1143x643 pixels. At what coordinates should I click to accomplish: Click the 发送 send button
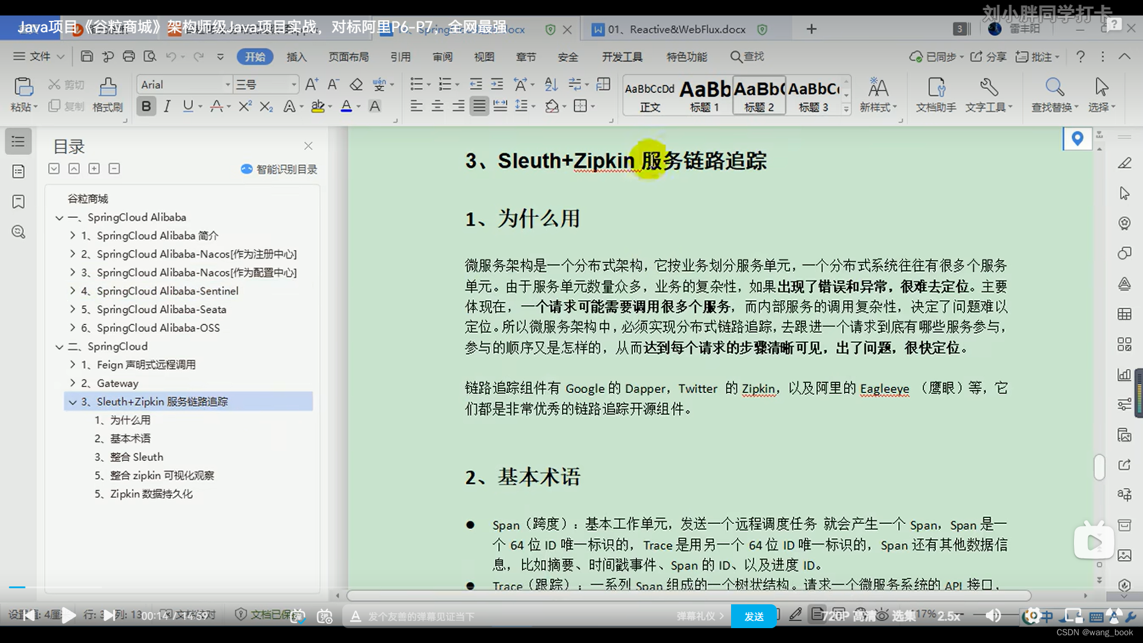pyautogui.click(x=754, y=617)
